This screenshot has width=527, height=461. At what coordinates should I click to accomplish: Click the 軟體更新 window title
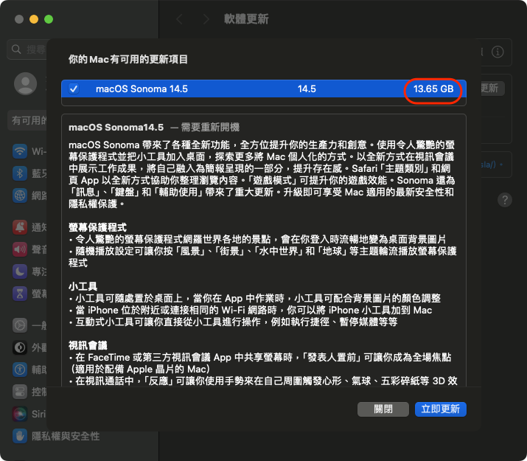tap(246, 19)
